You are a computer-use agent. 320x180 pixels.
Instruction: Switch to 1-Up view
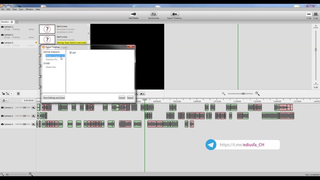tap(309, 14)
